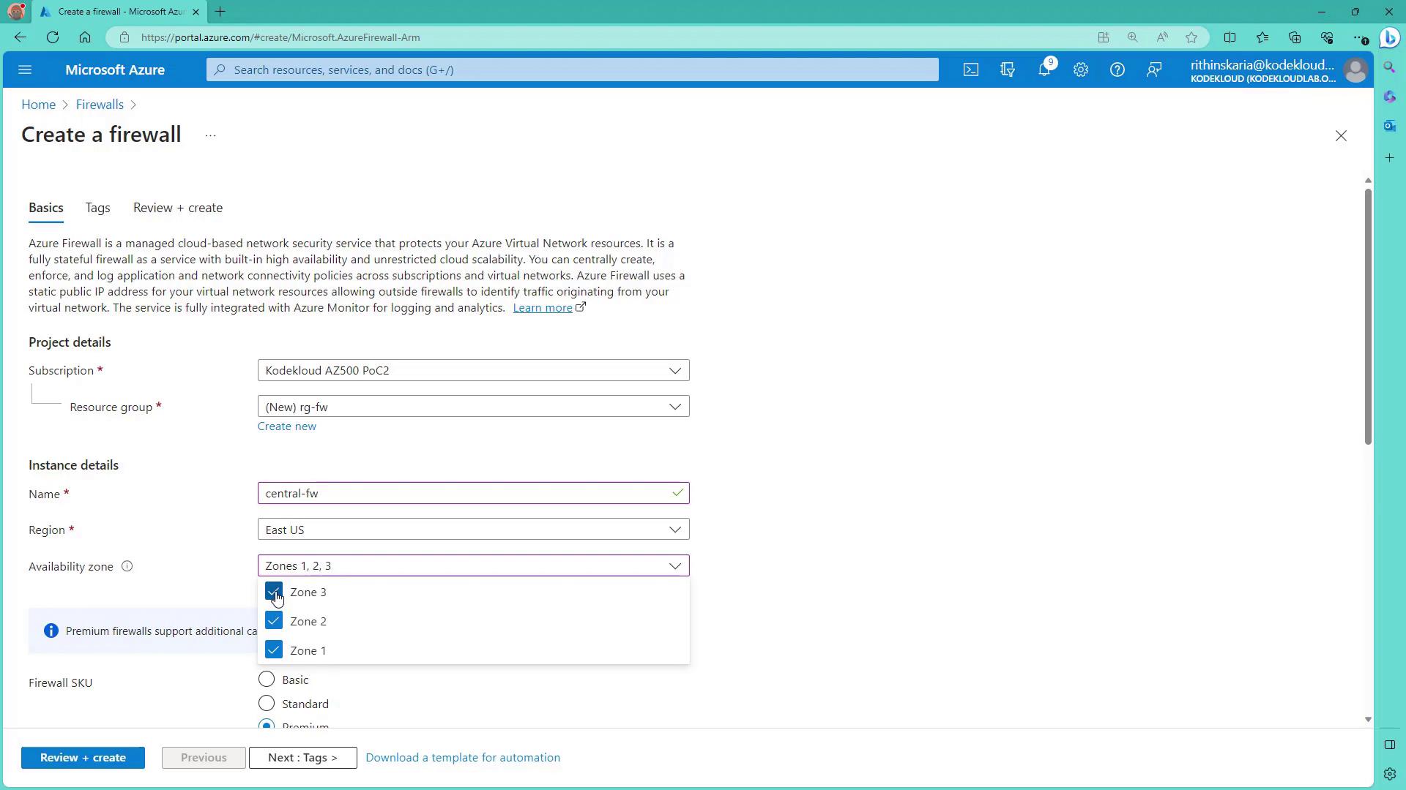The height and width of the screenshot is (790, 1406).
Task: Open the portal hamburger menu
Action: coord(25,70)
